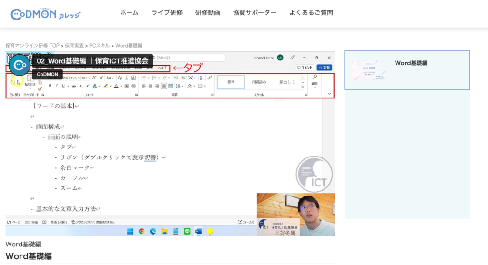This screenshot has height=265, width=488.
Task: Click the Word基礎編 breadcrumb
Action: click(129, 46)
